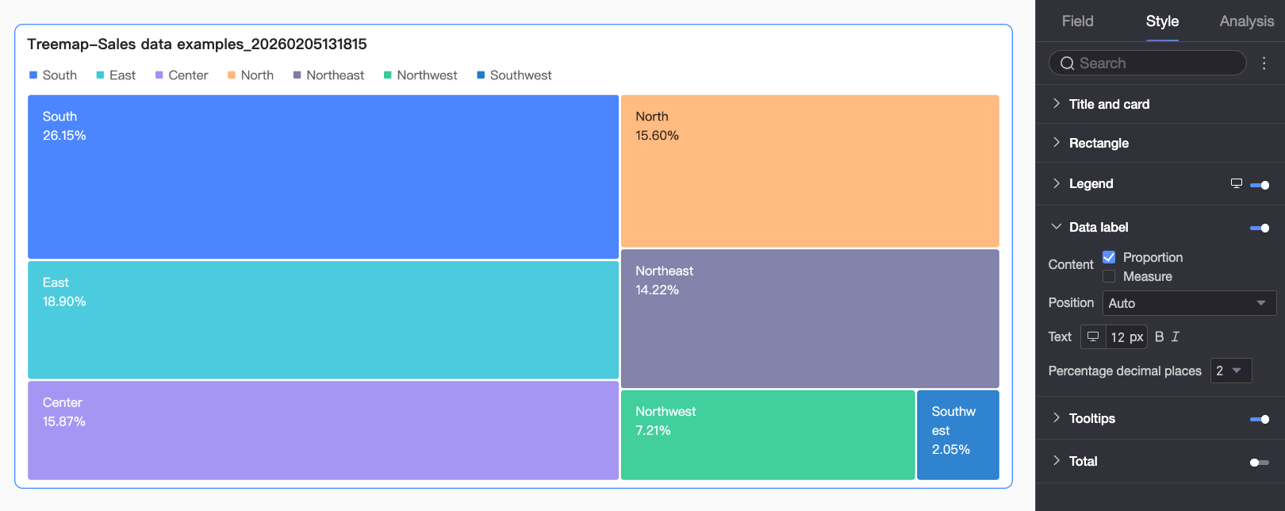This screenshot has height=511, width=1285.
Task: Open the Position Auto dropdown
Action: pyautogui.click(x=1189, y=303)
